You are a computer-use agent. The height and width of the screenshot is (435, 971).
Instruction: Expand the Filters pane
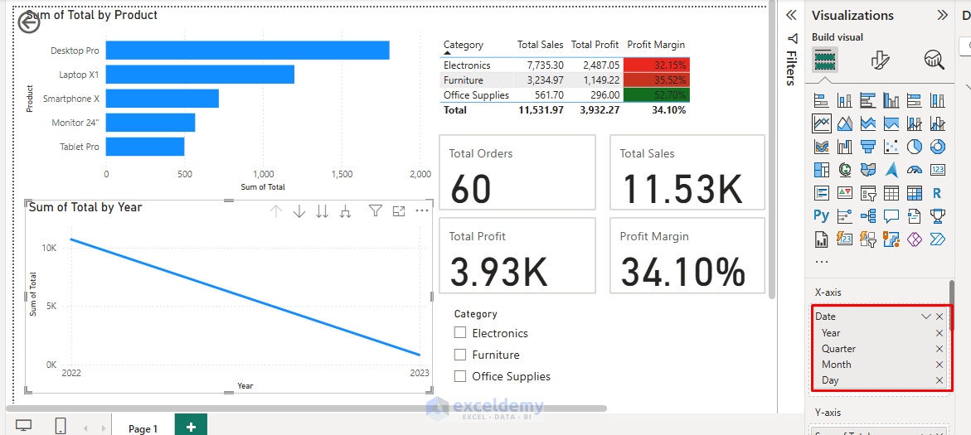791,16
